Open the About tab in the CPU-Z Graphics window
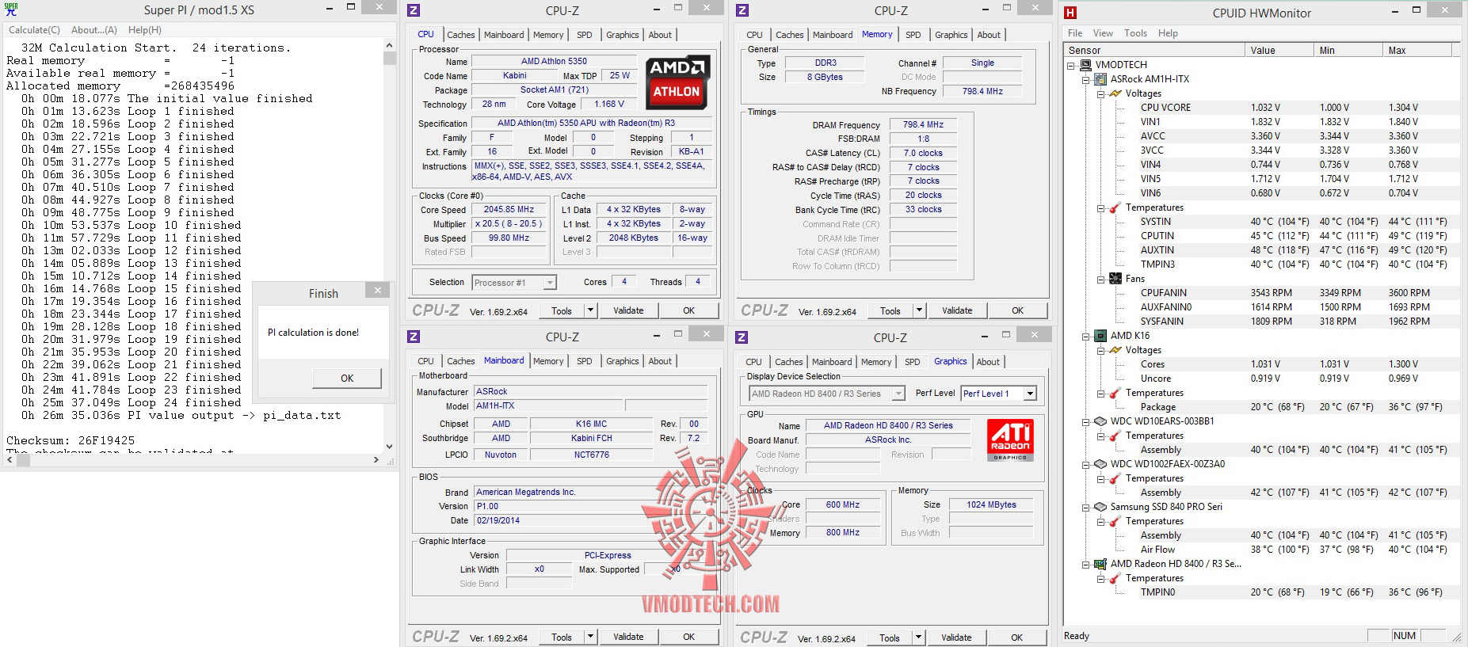This screenshot has height=647, width=1468. [988, 362]
